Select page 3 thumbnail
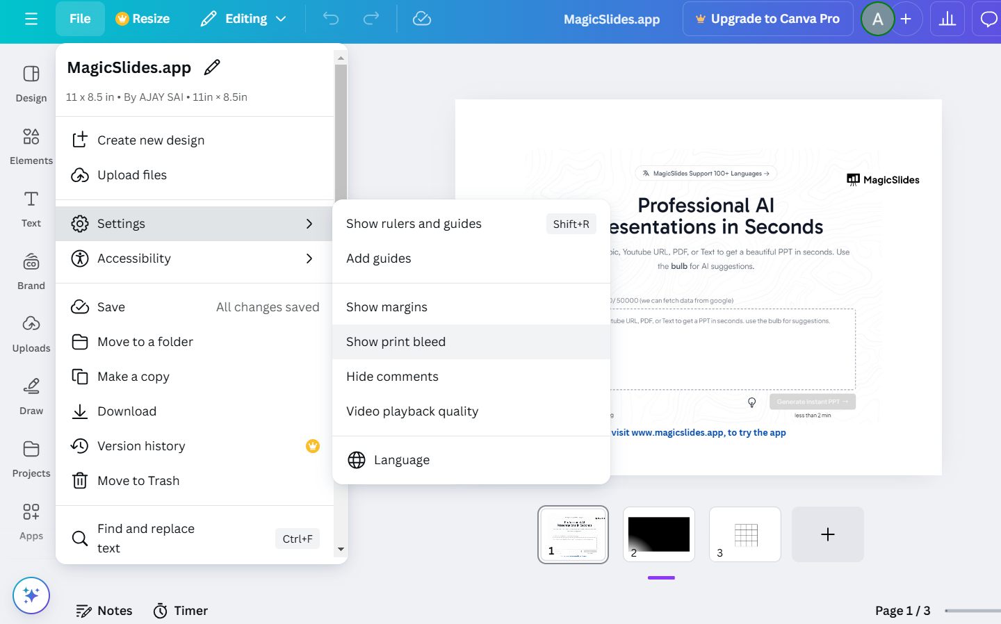 745,534
